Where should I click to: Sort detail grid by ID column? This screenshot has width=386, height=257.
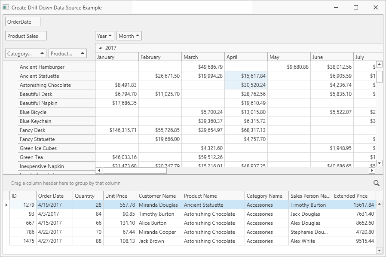[x=23, y=196]
